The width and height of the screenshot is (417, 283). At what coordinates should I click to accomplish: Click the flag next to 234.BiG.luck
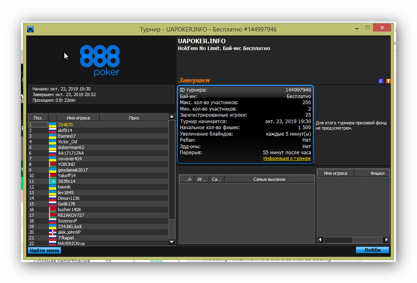(x=53, y=227)
